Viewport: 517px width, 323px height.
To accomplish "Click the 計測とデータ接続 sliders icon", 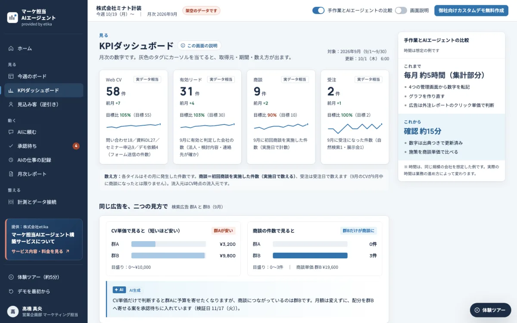I will [11, 202].
